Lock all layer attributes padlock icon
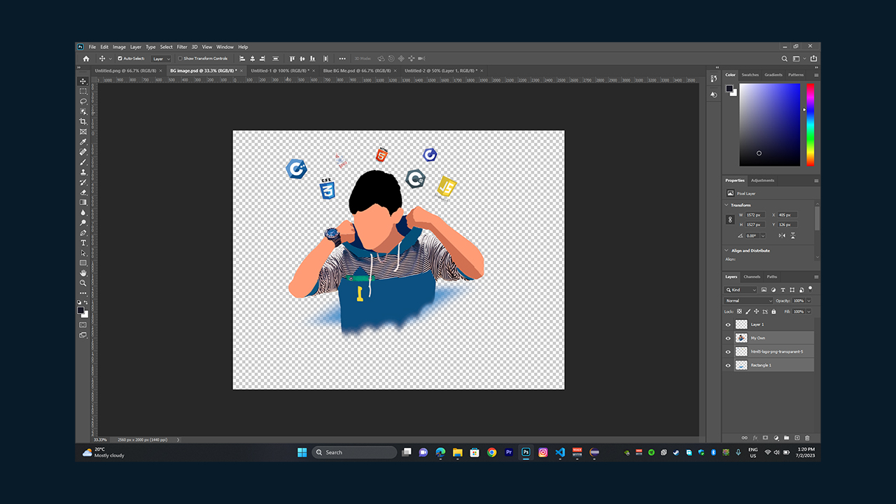This screenshot has width=896, height=504. click(772, 311)
